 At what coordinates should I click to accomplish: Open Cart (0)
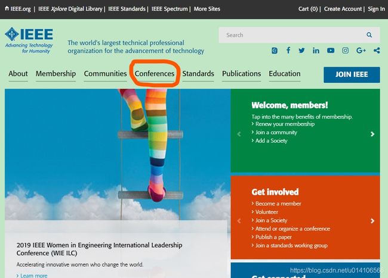(308, 9)
